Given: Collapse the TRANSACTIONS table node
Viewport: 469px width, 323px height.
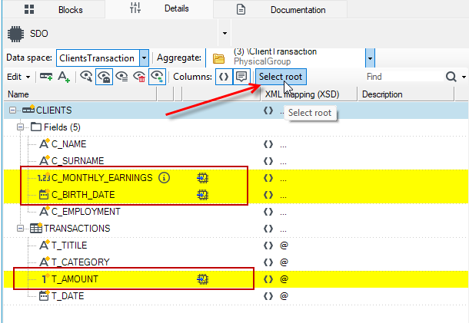Looking at the screenshot, I should [x=20, y=229].
